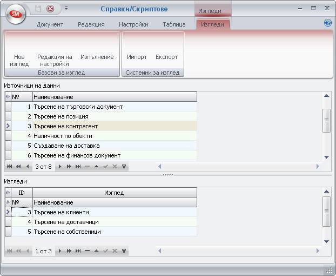336x276 pixels.
Task: Go to first record in Изгледи navigator
Action: 9,251
